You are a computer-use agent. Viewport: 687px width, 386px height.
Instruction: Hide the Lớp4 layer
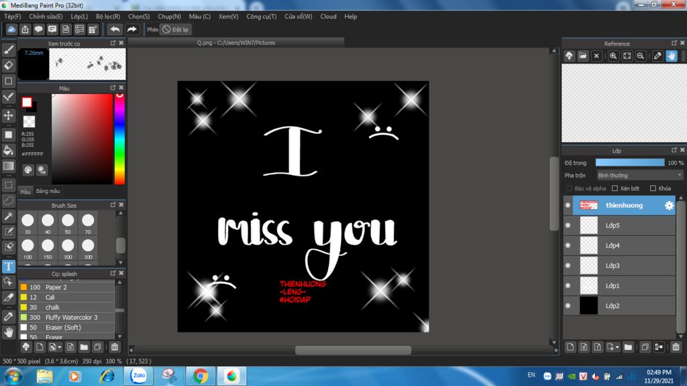click(x=568, y=245)
